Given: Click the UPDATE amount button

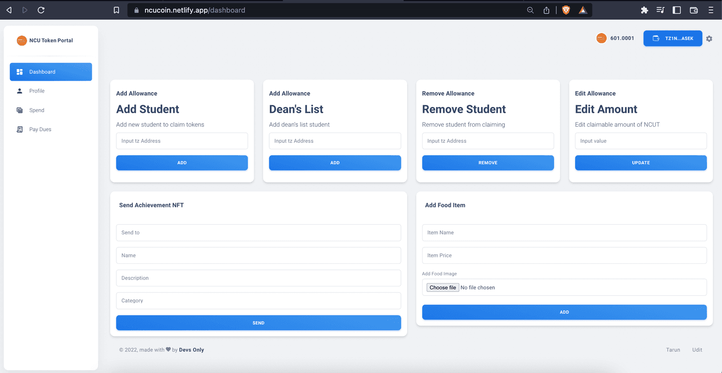Looking at the screenshot, I should pos(641,163).
